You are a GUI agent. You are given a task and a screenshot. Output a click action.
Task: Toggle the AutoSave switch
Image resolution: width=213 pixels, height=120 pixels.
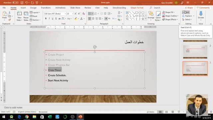click(15, 3)
